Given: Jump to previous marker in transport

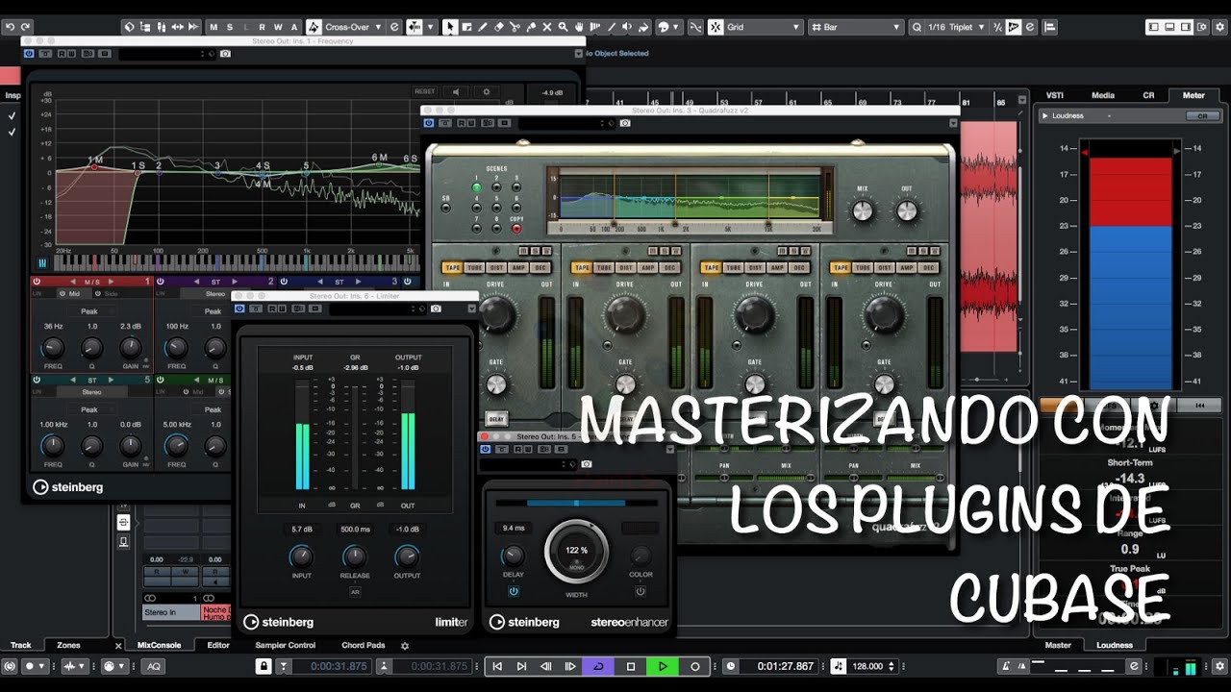Looking at the screenshot, I should click(497, 666).
